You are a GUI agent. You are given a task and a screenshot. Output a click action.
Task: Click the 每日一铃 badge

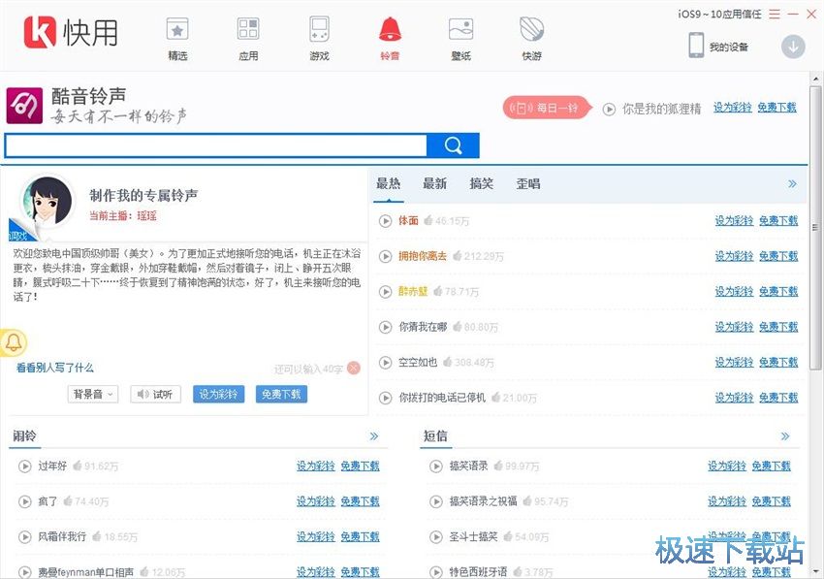(547, 109)
